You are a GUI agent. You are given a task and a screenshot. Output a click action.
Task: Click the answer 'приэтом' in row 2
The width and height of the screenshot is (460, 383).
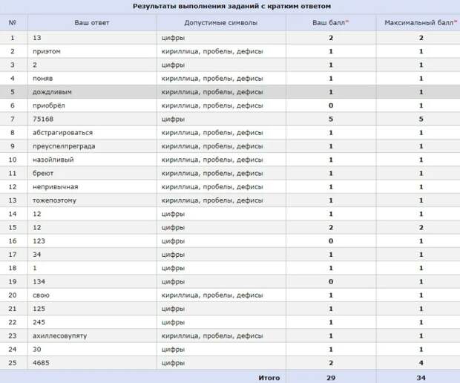pos(46,51)
